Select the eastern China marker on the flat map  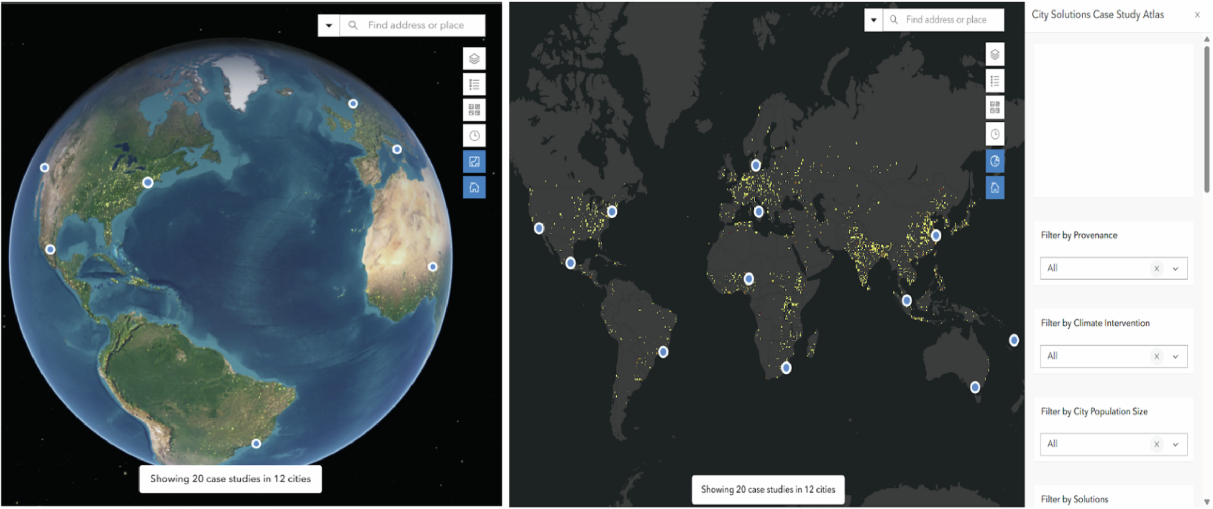pyautogui.click(x=936, y=235)
